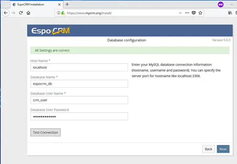
Task: Open the Library icon in toolbar
Action: [x=230, y=13]
